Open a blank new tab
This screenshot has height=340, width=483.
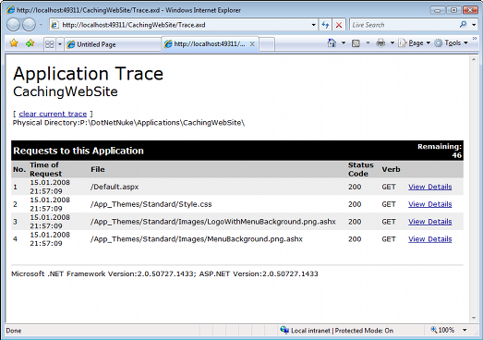267,44
